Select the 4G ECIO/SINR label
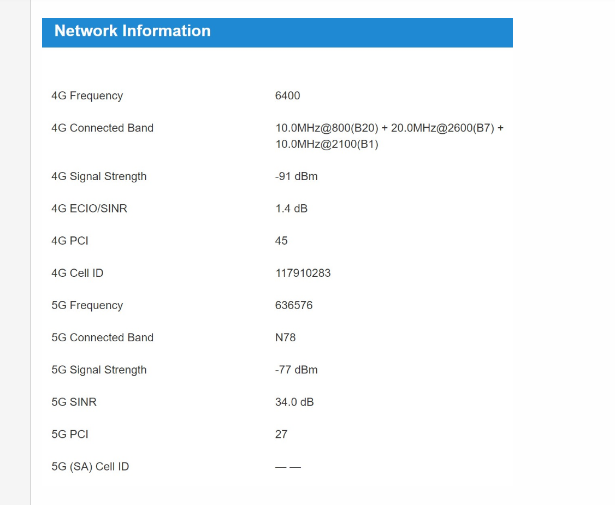 [x=90, y=209]
